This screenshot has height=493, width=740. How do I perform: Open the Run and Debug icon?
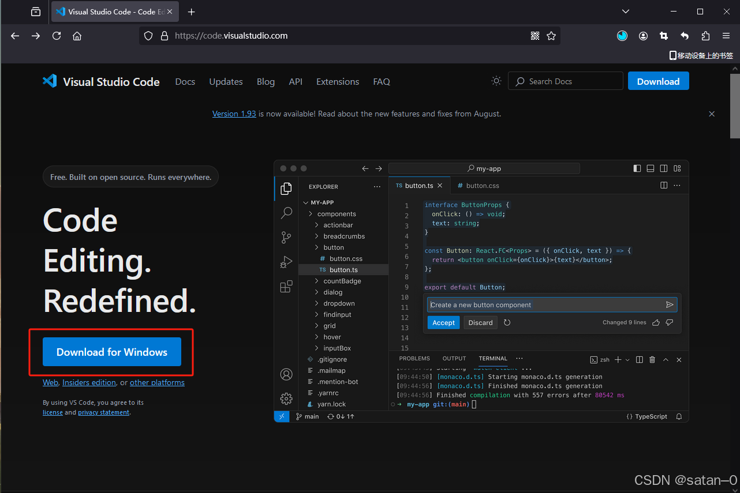(286, 262)
